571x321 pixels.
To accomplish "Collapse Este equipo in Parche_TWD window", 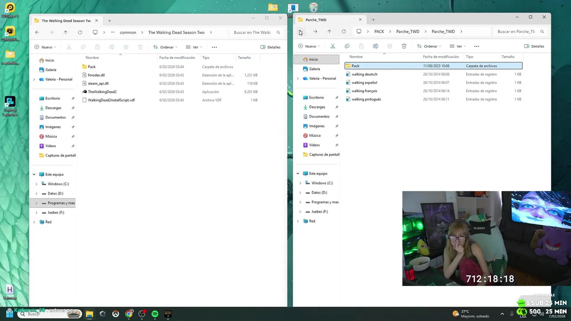I will (298, 173).
